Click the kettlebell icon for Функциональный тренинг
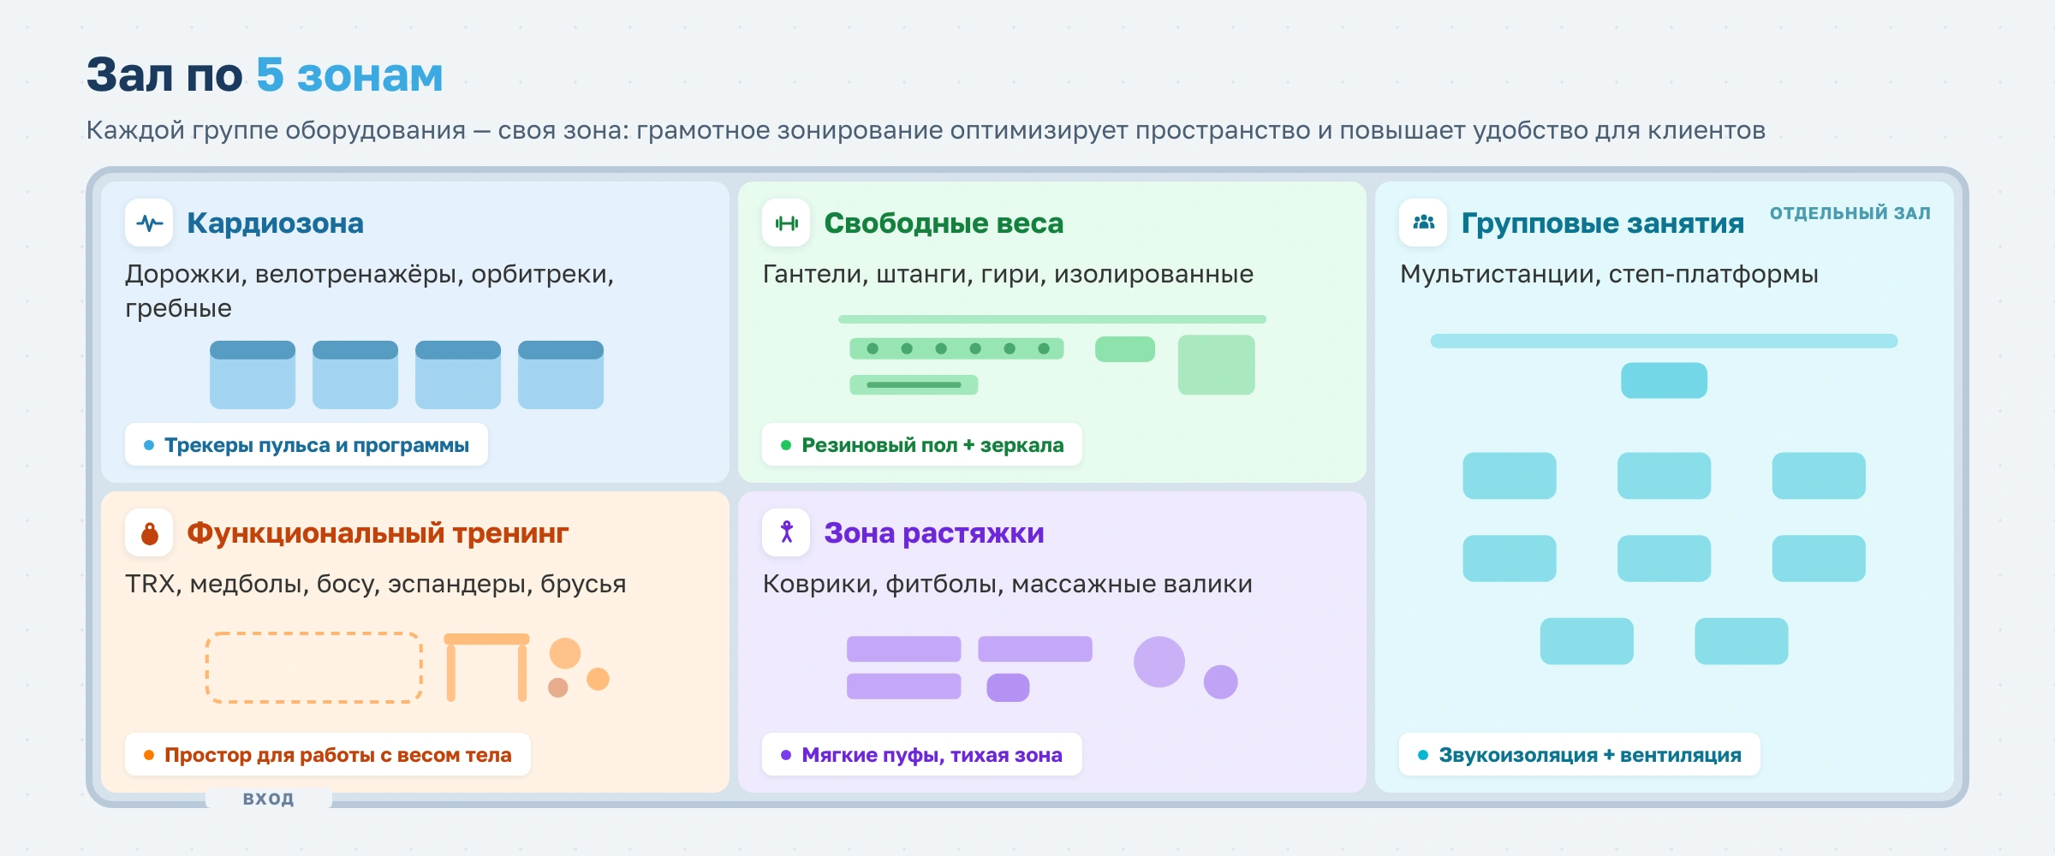The height and width of the screenshot is (856, 2055). pos(149,533)
